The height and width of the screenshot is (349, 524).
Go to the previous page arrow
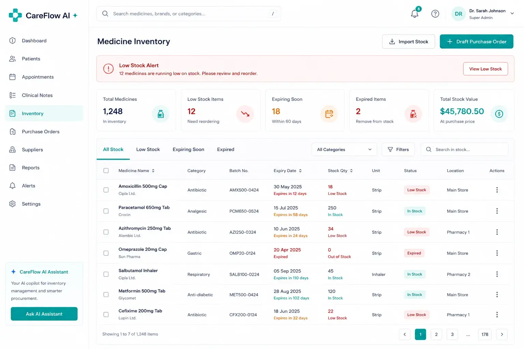coord(405,334)
